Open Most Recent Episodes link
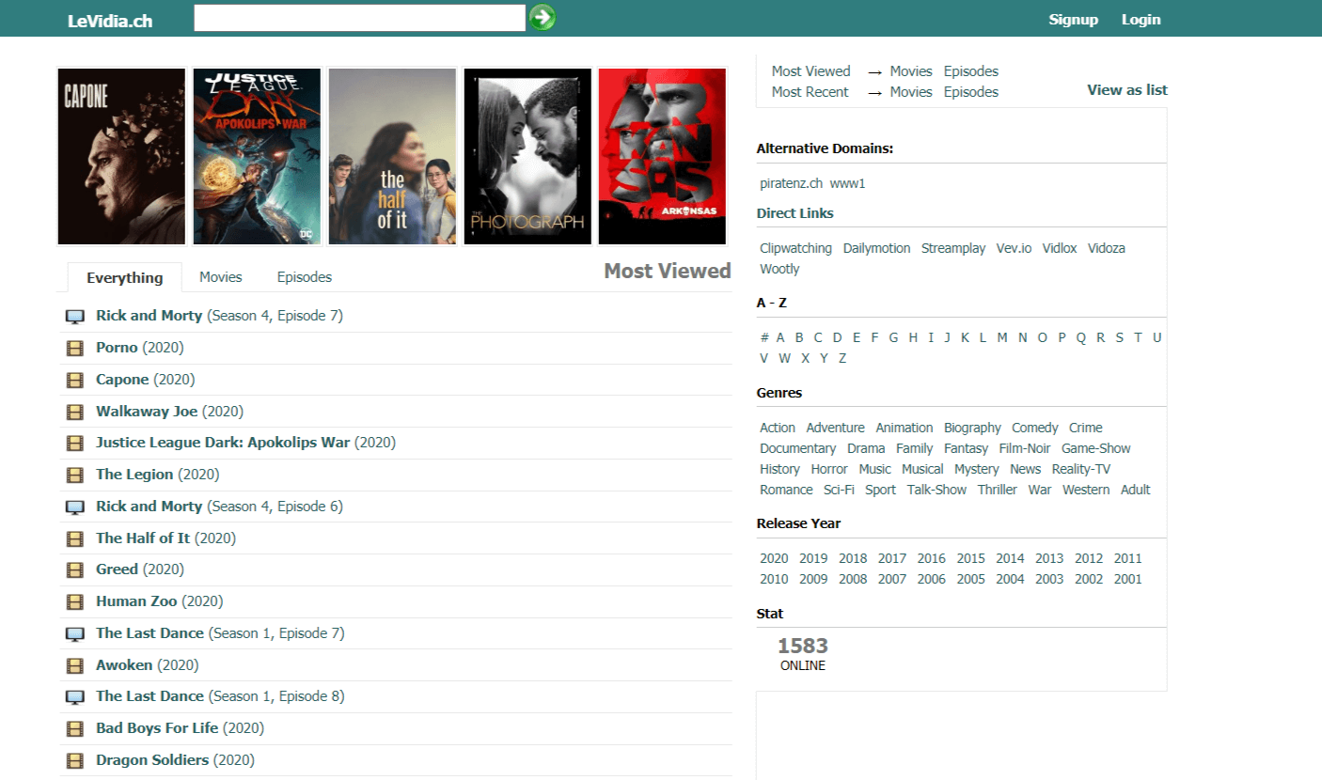The width and height of the screenshot is (1322, 780). coord(971,92)
